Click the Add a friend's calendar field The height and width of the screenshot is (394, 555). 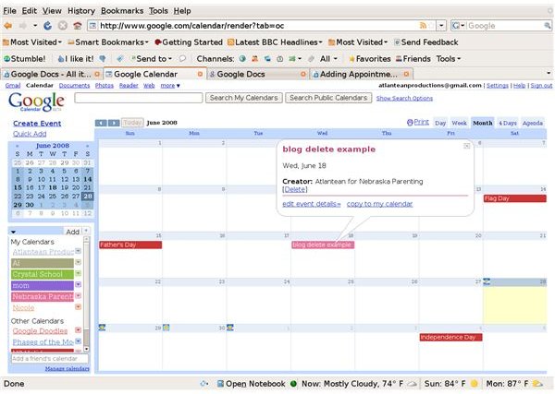[50, 359]
